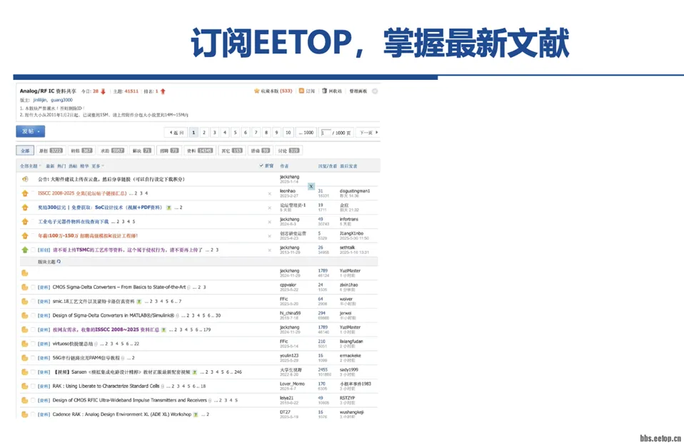684x445 pixels.
Task: Select the 讨论 category tab
Action: click(288, 150)
